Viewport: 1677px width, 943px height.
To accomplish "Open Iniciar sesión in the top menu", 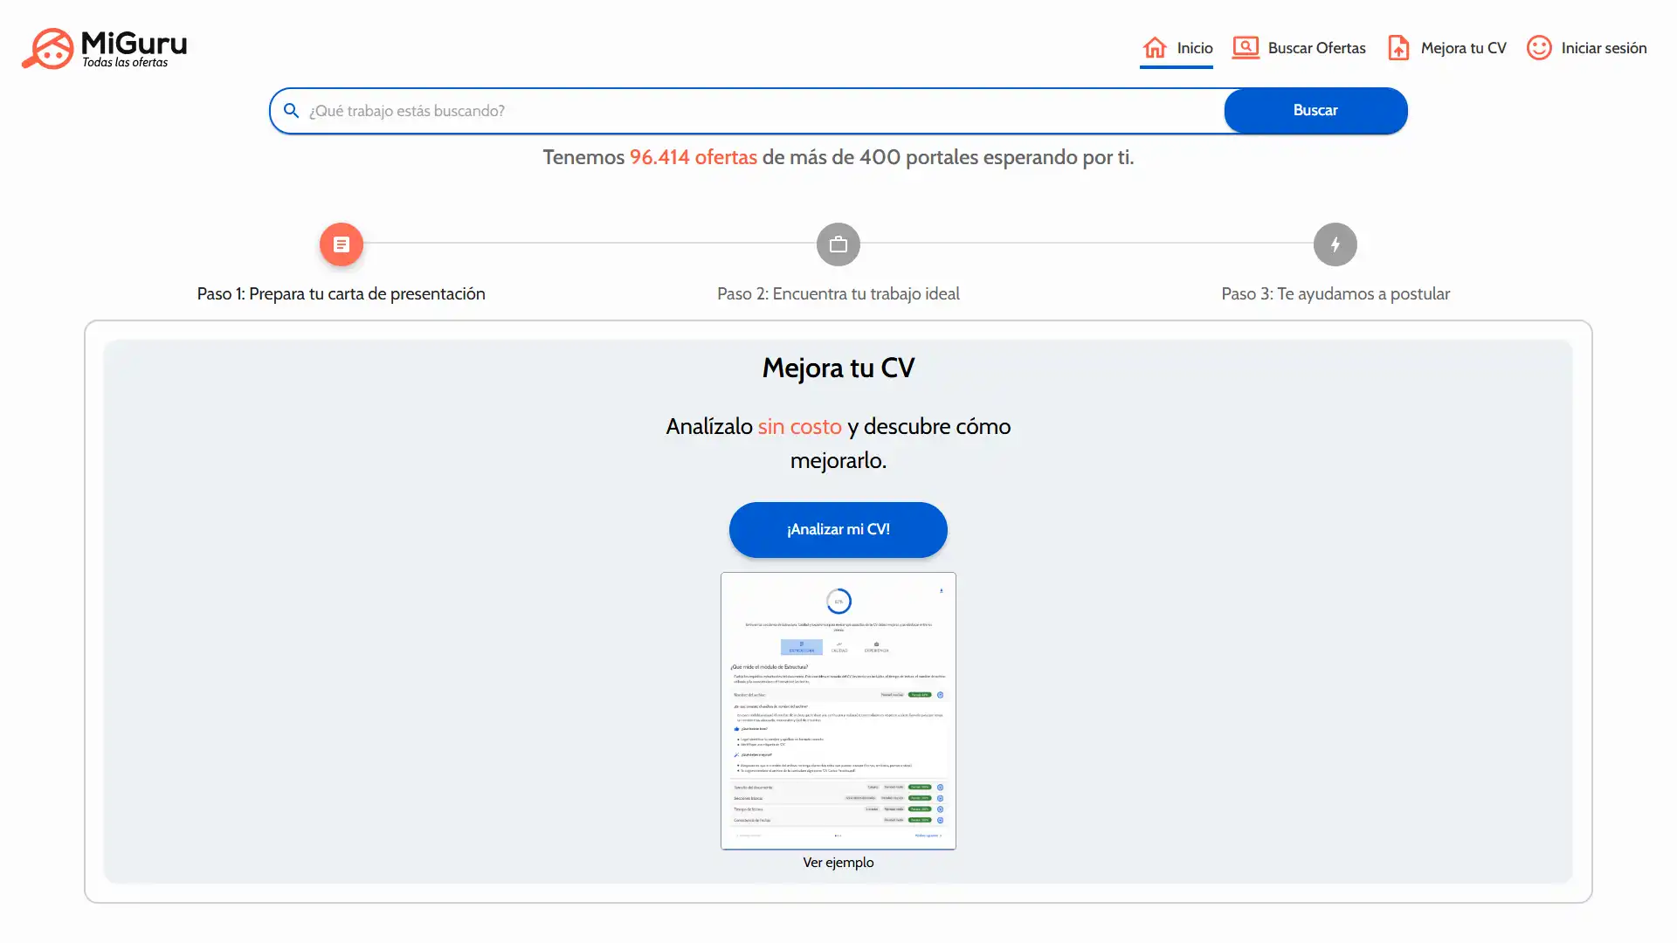I will (x=1586, y=48).
